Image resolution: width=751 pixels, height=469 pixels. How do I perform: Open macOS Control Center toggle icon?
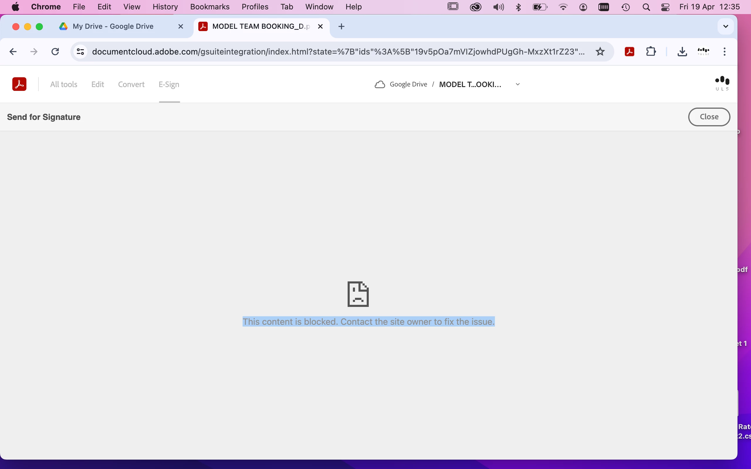pyautogui.click(x=665, y=7)
